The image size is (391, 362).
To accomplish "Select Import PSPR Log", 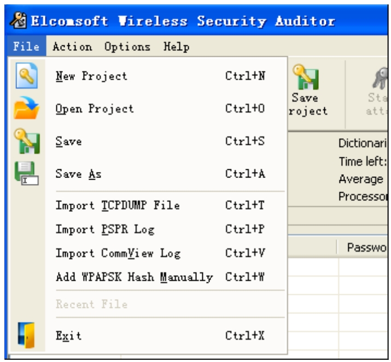I will (x=160, y=229).
